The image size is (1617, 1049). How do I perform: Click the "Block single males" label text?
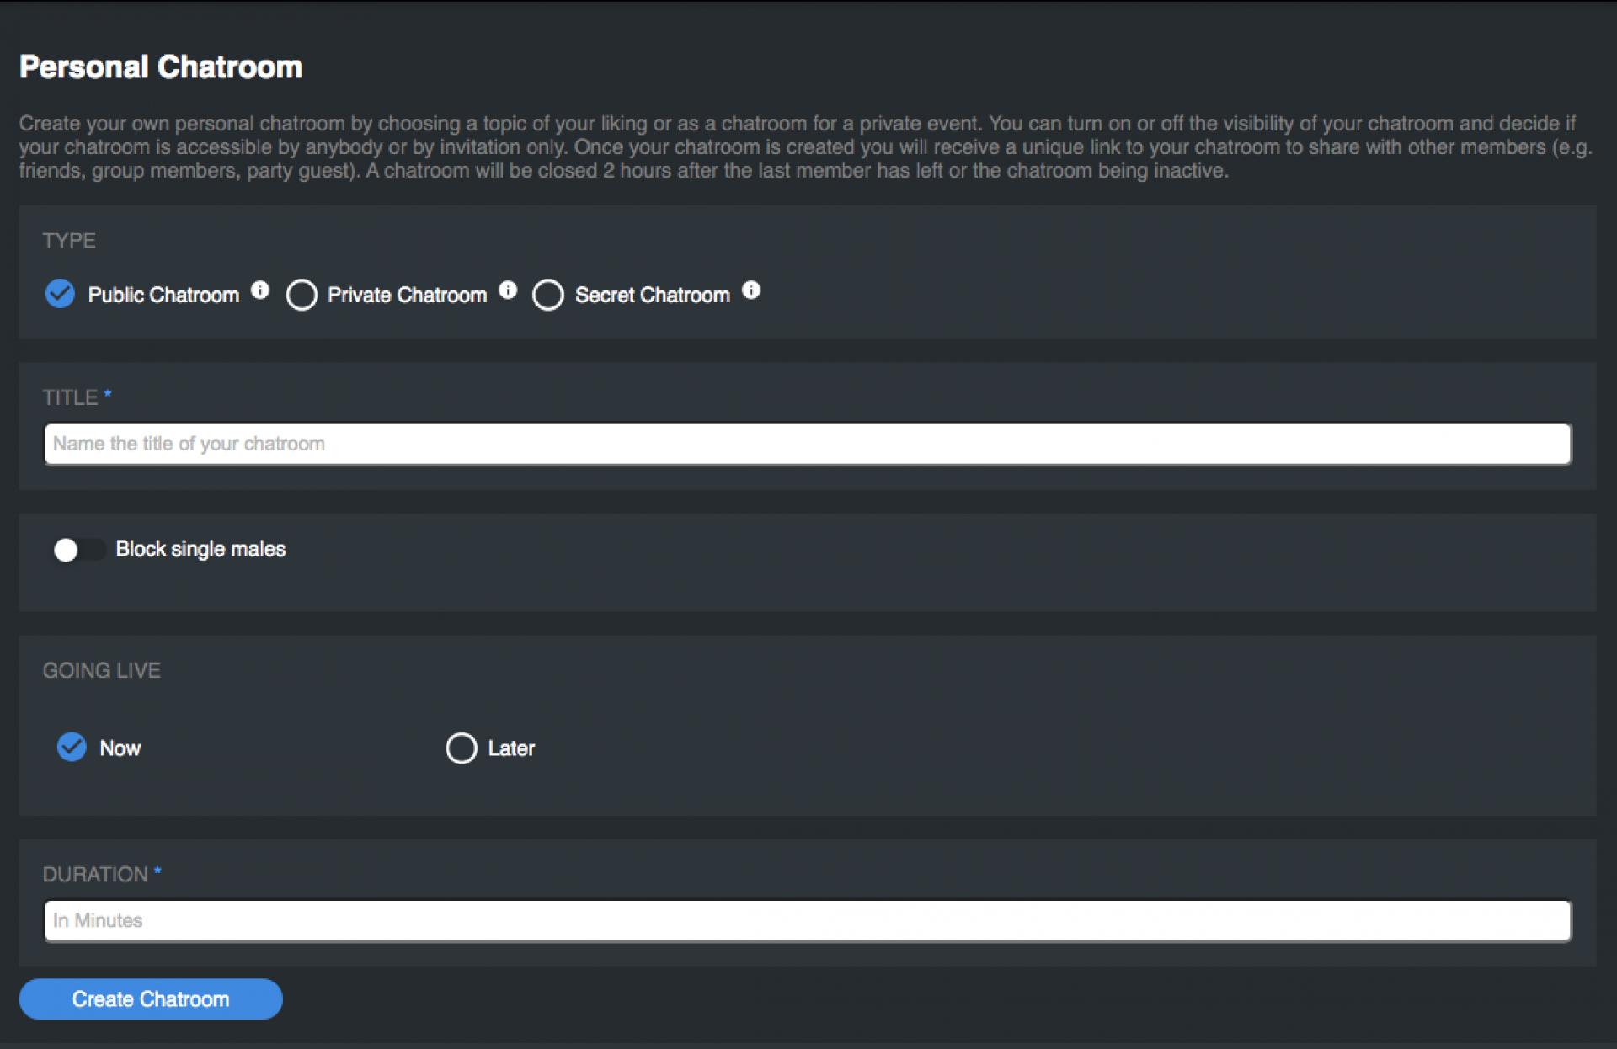pyautogui.click(x=200, y=549)
